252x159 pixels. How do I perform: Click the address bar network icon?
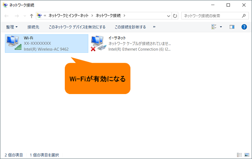click(x=39, y=16)
